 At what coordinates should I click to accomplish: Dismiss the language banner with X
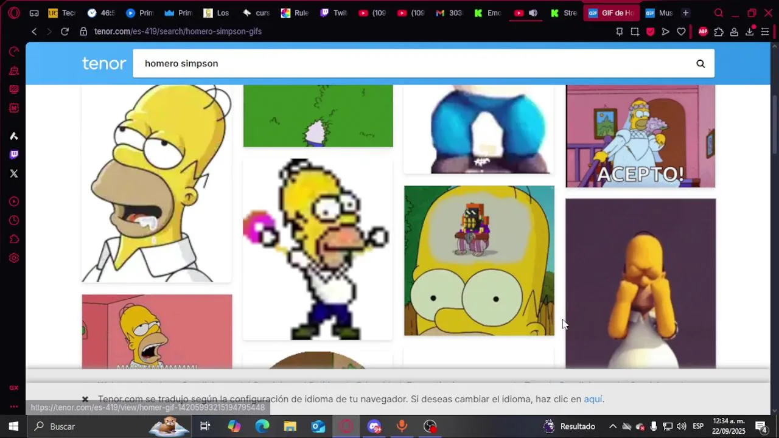click(85, 399)
